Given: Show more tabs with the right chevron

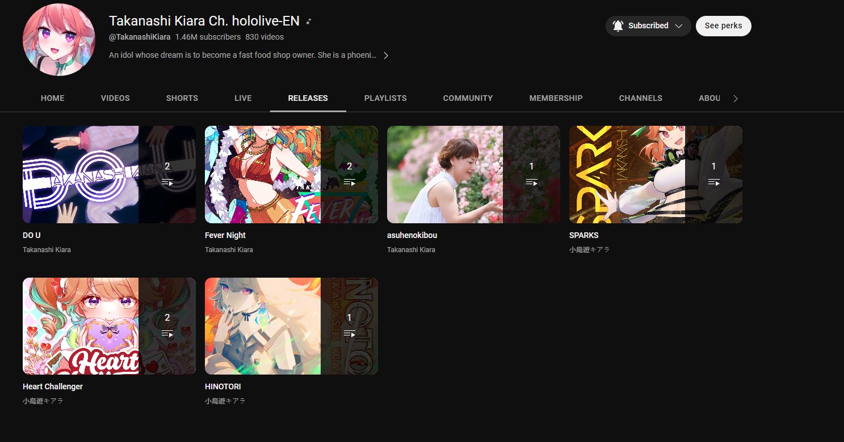Looking at the screenshot, I should tap(736, 99).
